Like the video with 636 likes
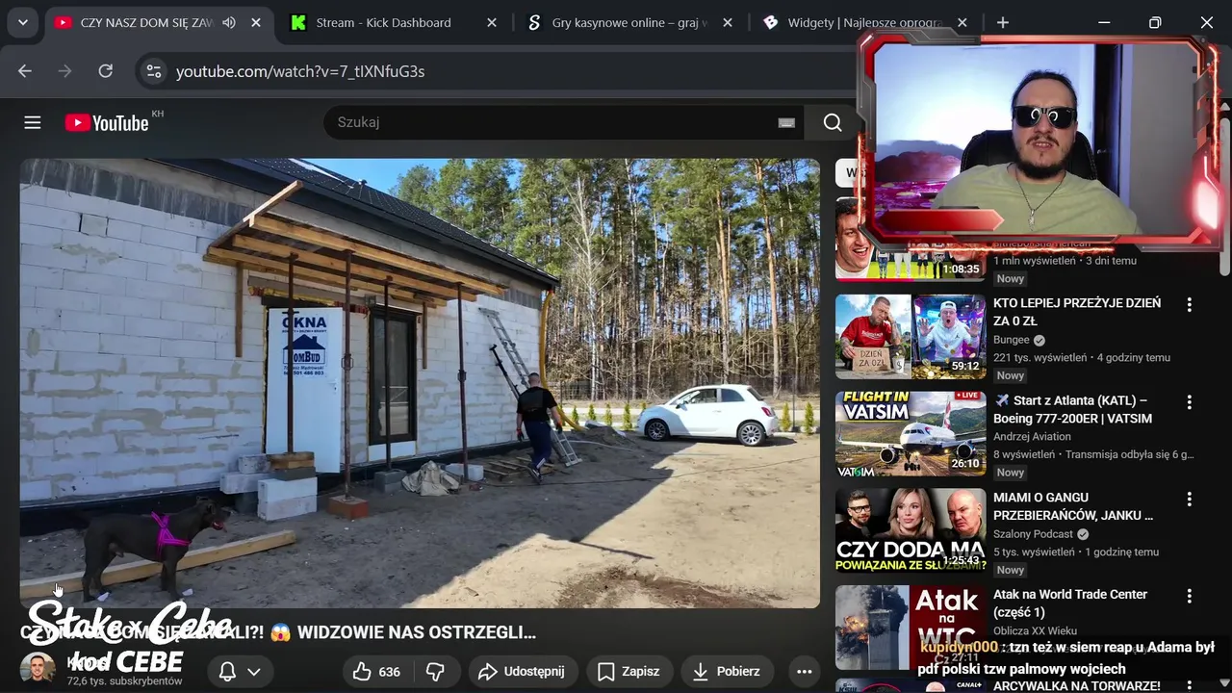Screen dimensions: 1232x693 [376, 672]
